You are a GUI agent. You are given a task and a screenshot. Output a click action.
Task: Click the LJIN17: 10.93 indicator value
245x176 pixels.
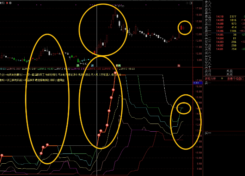[x=127, y=69]
